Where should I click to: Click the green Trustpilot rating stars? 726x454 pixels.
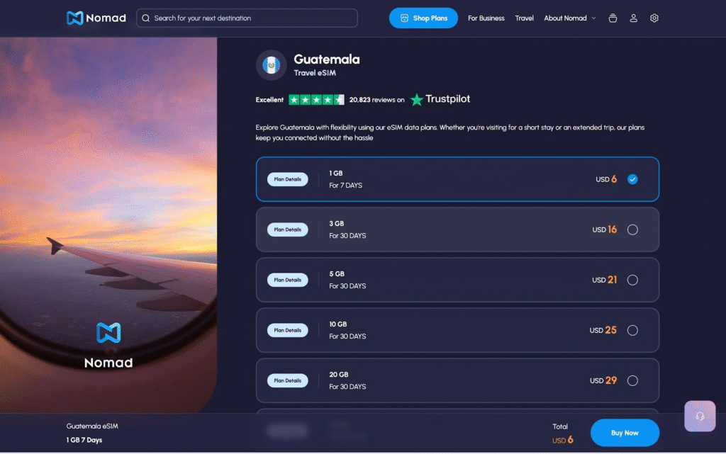(x=316, y=99)
